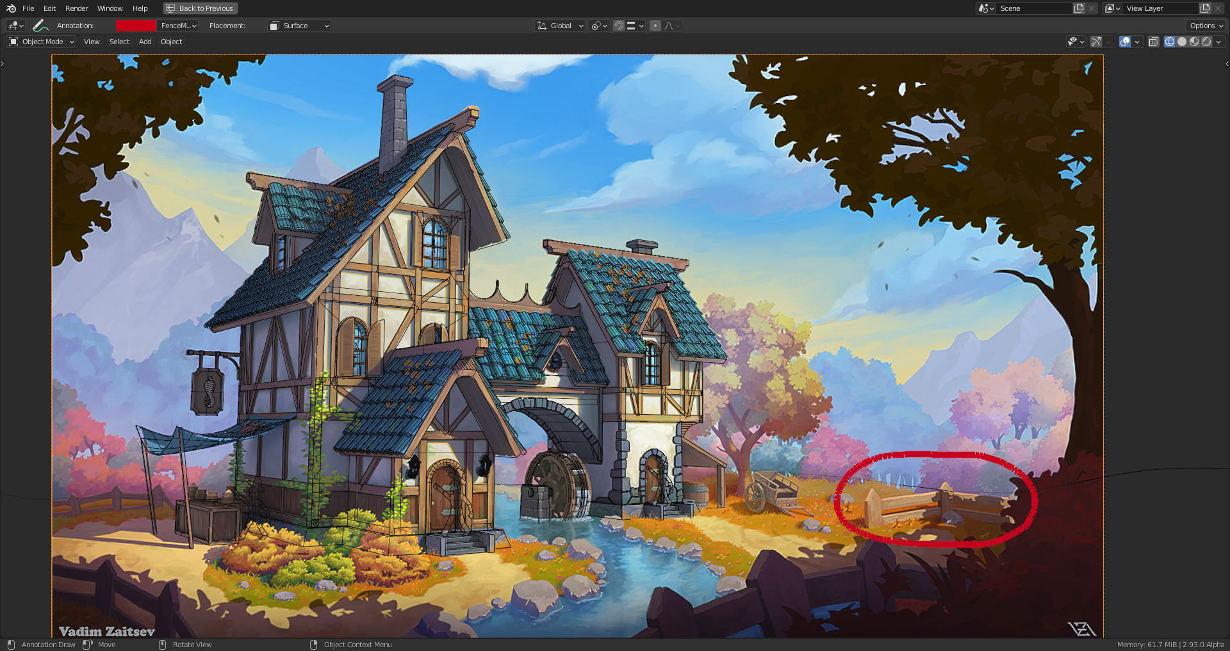The height and width of the screenshot is (651, 1230).
Task: Switch to Material Preview shading
Action: (1194, 42)
